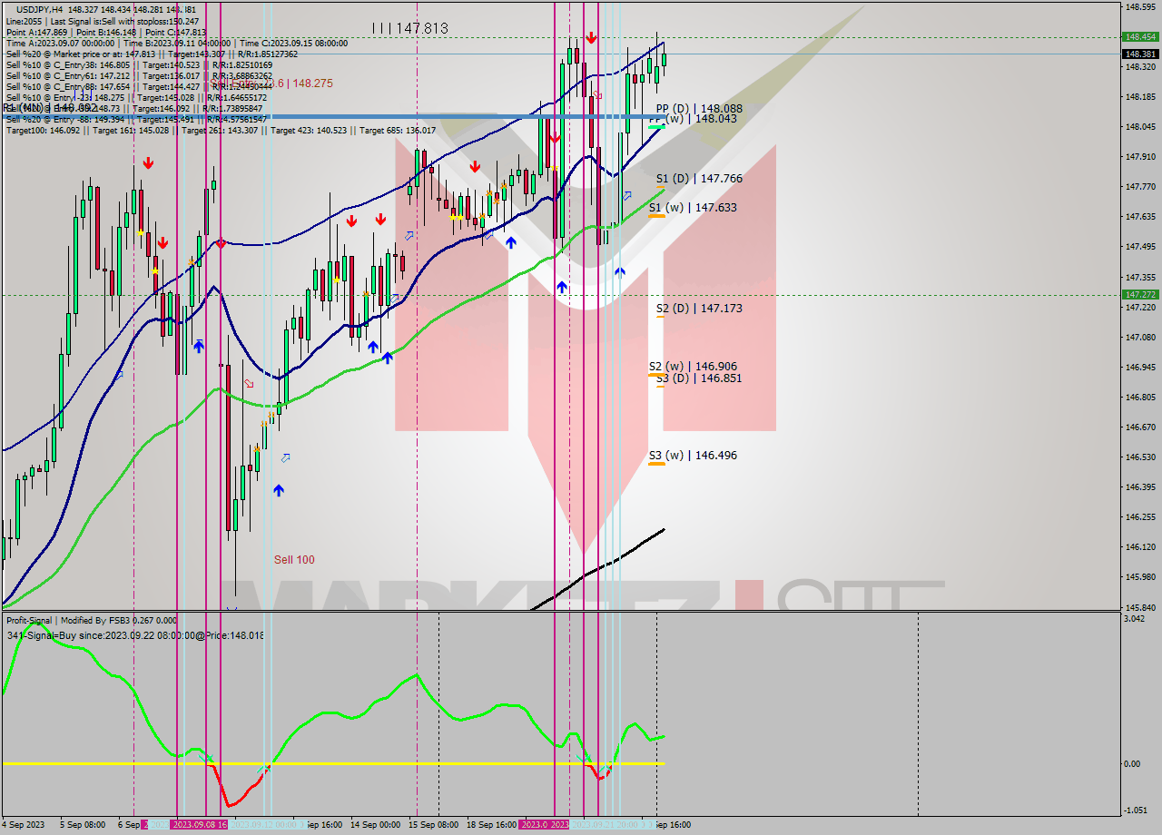Viewport: 1162px width, 835px height.
Task: Click the '4 Sep 2023' time axis label
Action: point(24,825)
